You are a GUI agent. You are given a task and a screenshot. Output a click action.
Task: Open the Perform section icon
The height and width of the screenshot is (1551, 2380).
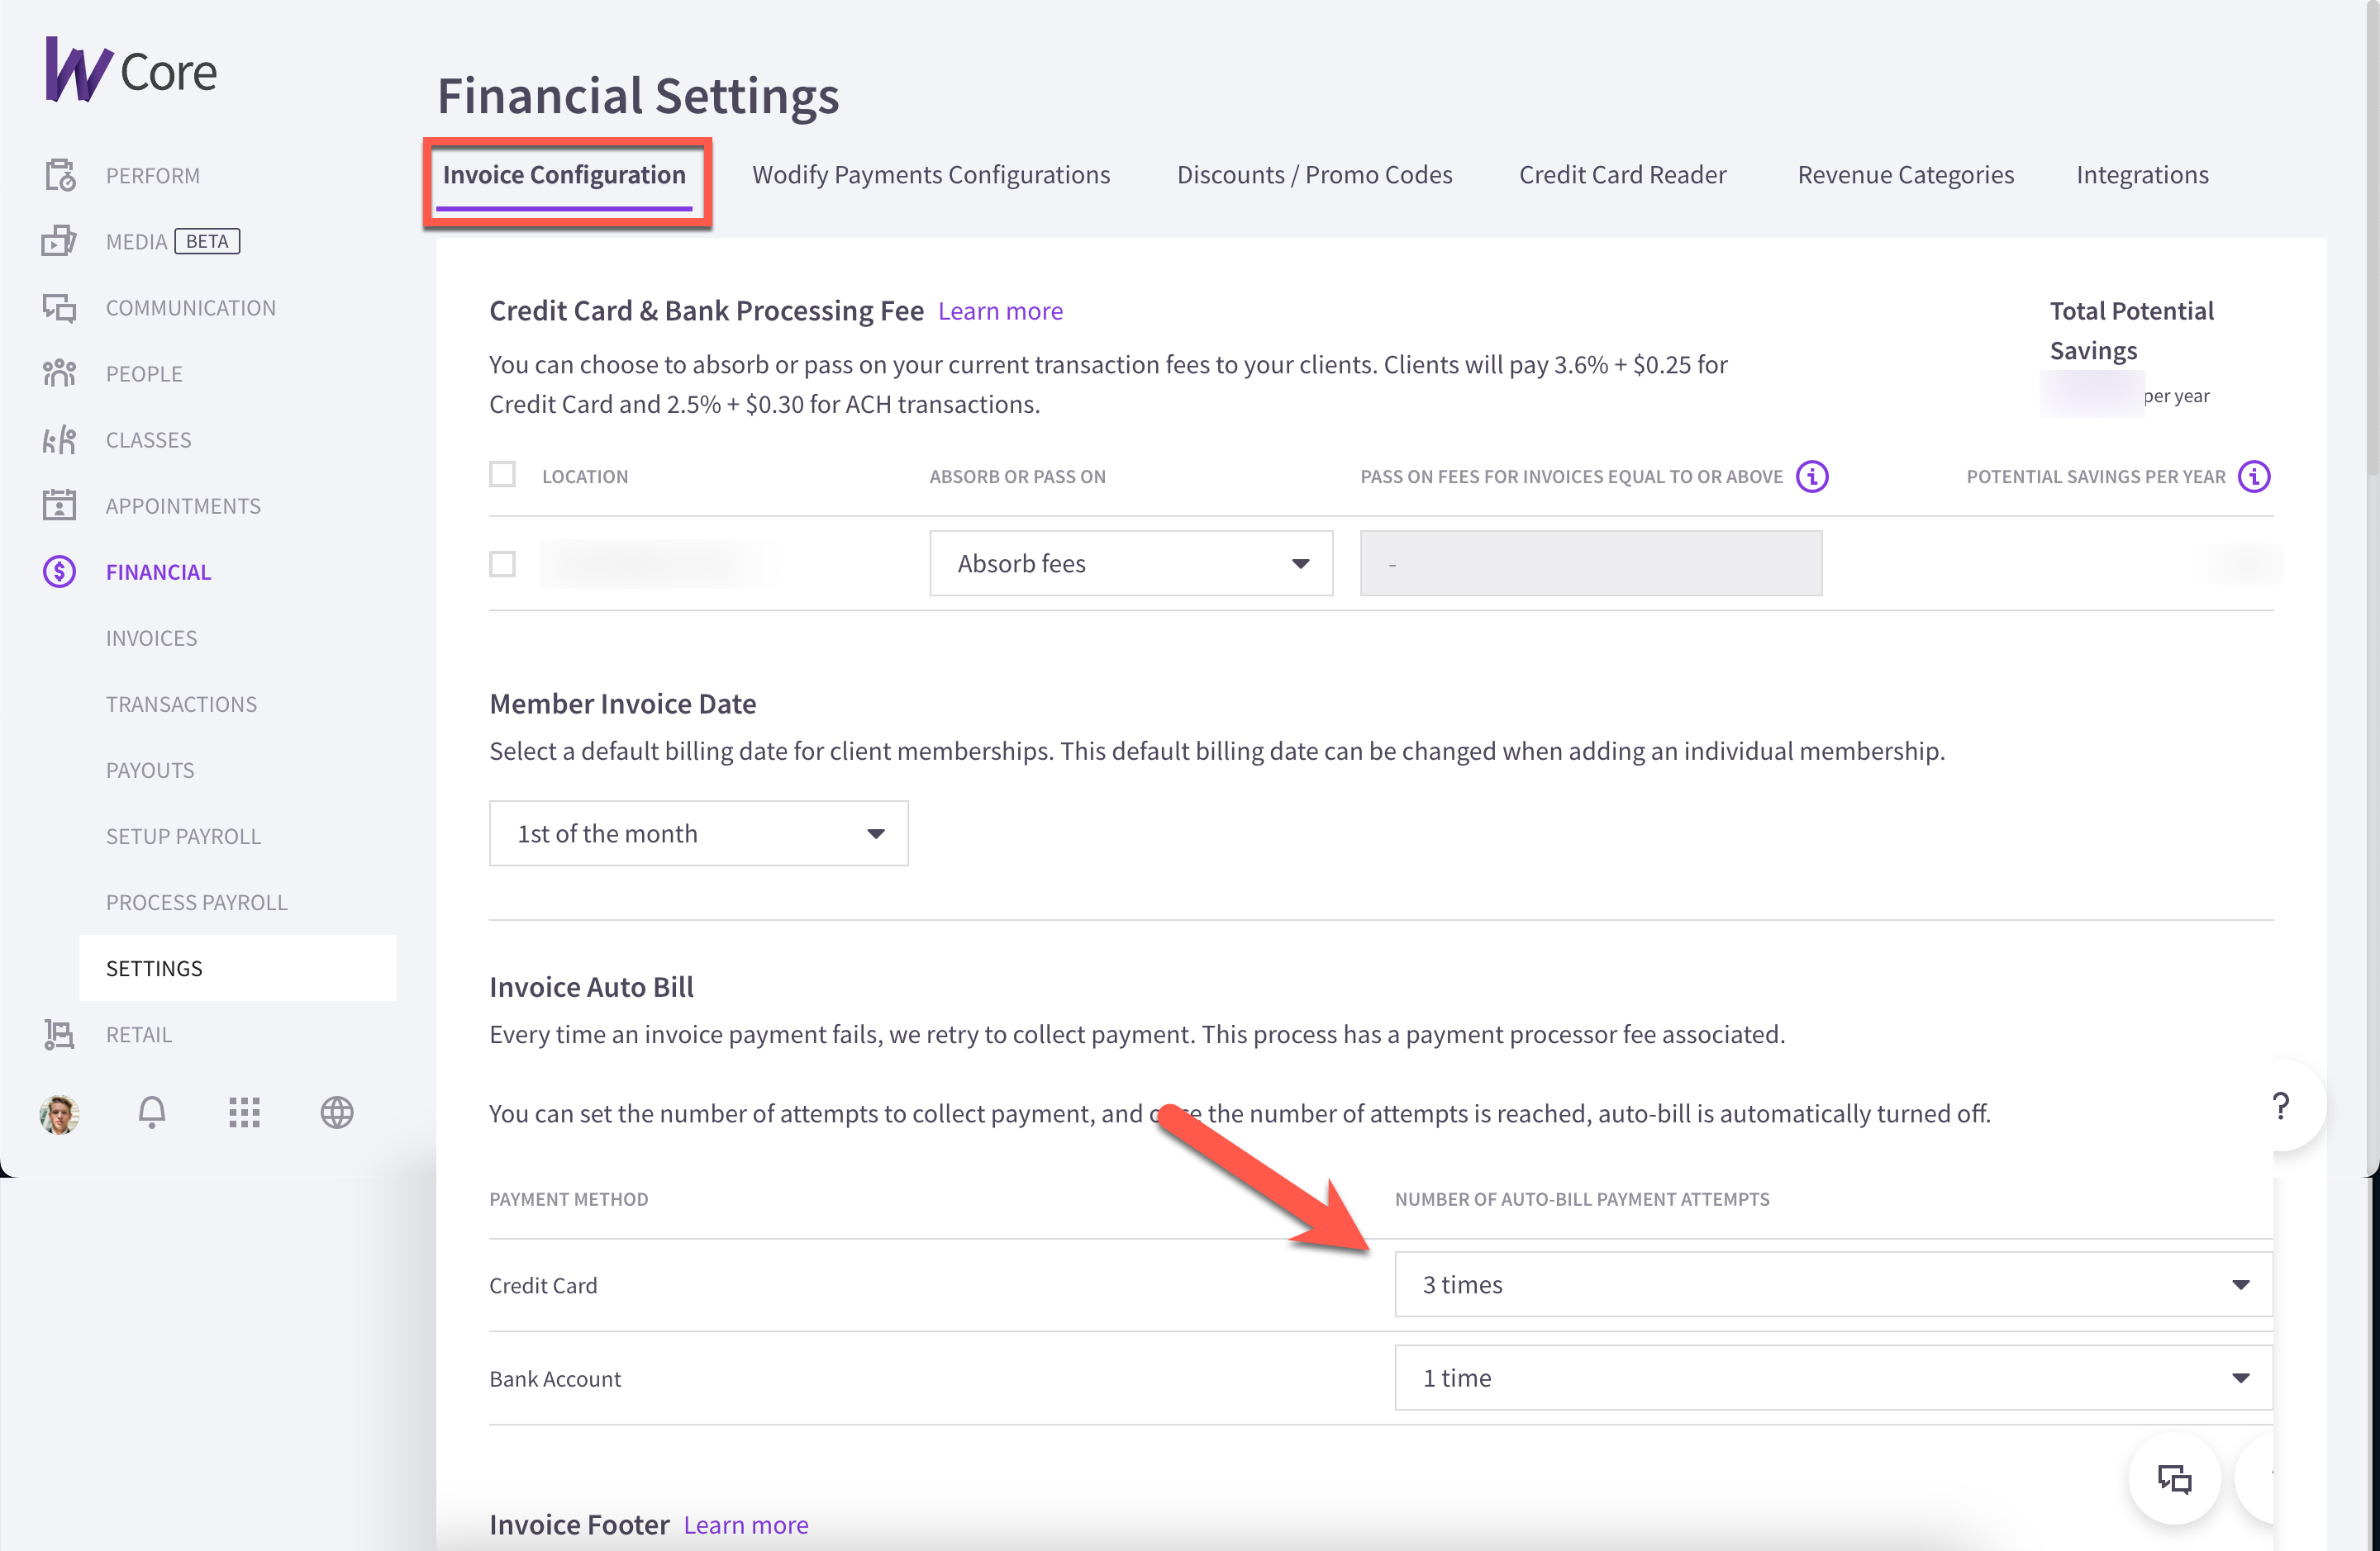[59, 175]
